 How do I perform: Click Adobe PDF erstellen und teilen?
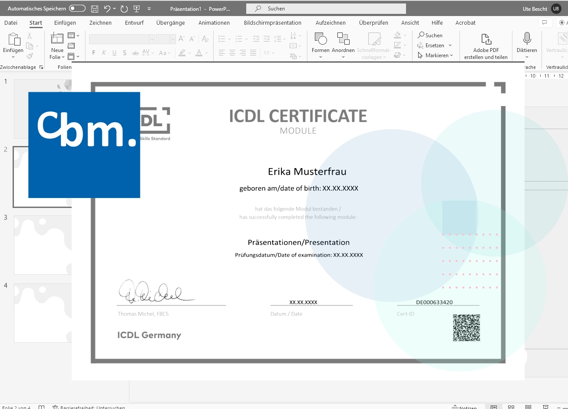click(486, 46)
